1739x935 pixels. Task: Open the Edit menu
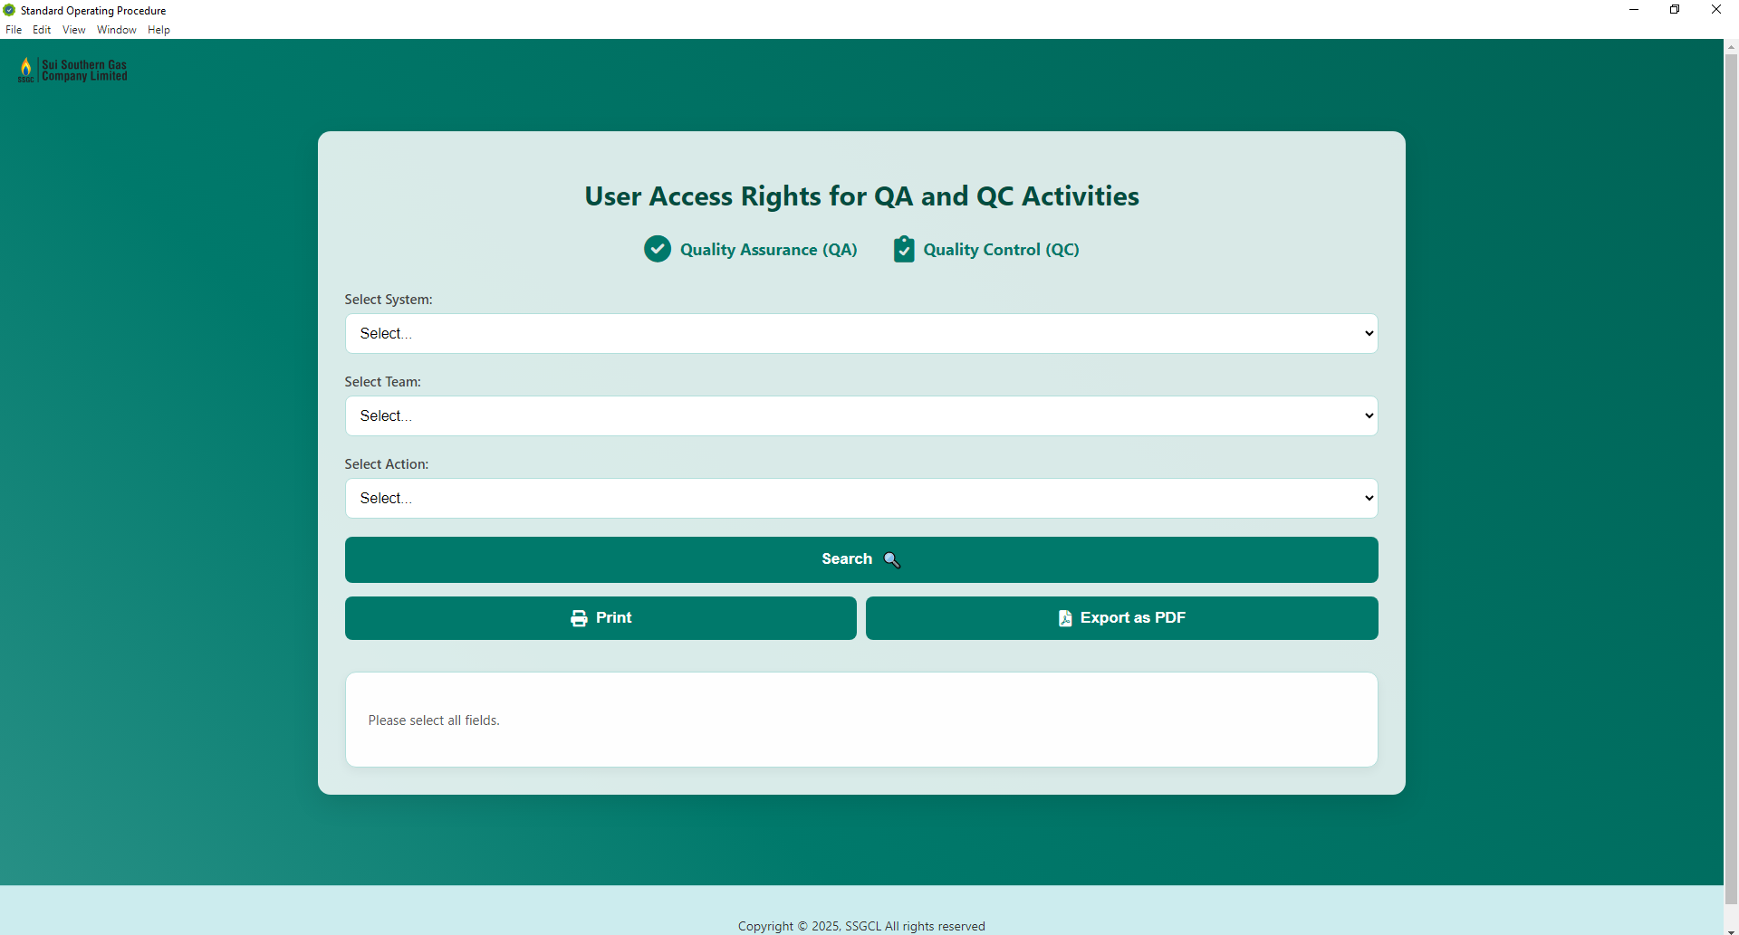tap(42, 29)
